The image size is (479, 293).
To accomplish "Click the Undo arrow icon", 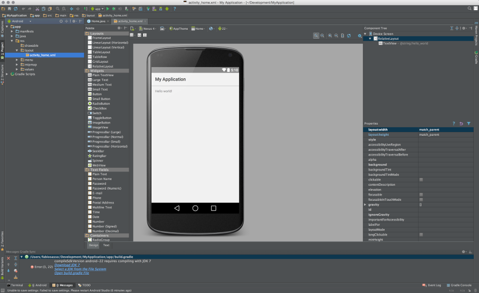I will pyautogui.click(x=23, y=9).
